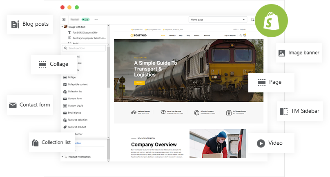The image size is (330, 177).
Task: Collapse the Image with text section
Action: (62, 27)
